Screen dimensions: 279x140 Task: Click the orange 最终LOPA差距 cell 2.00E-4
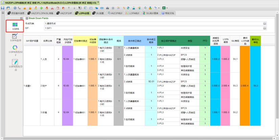(x=244, y=85)
